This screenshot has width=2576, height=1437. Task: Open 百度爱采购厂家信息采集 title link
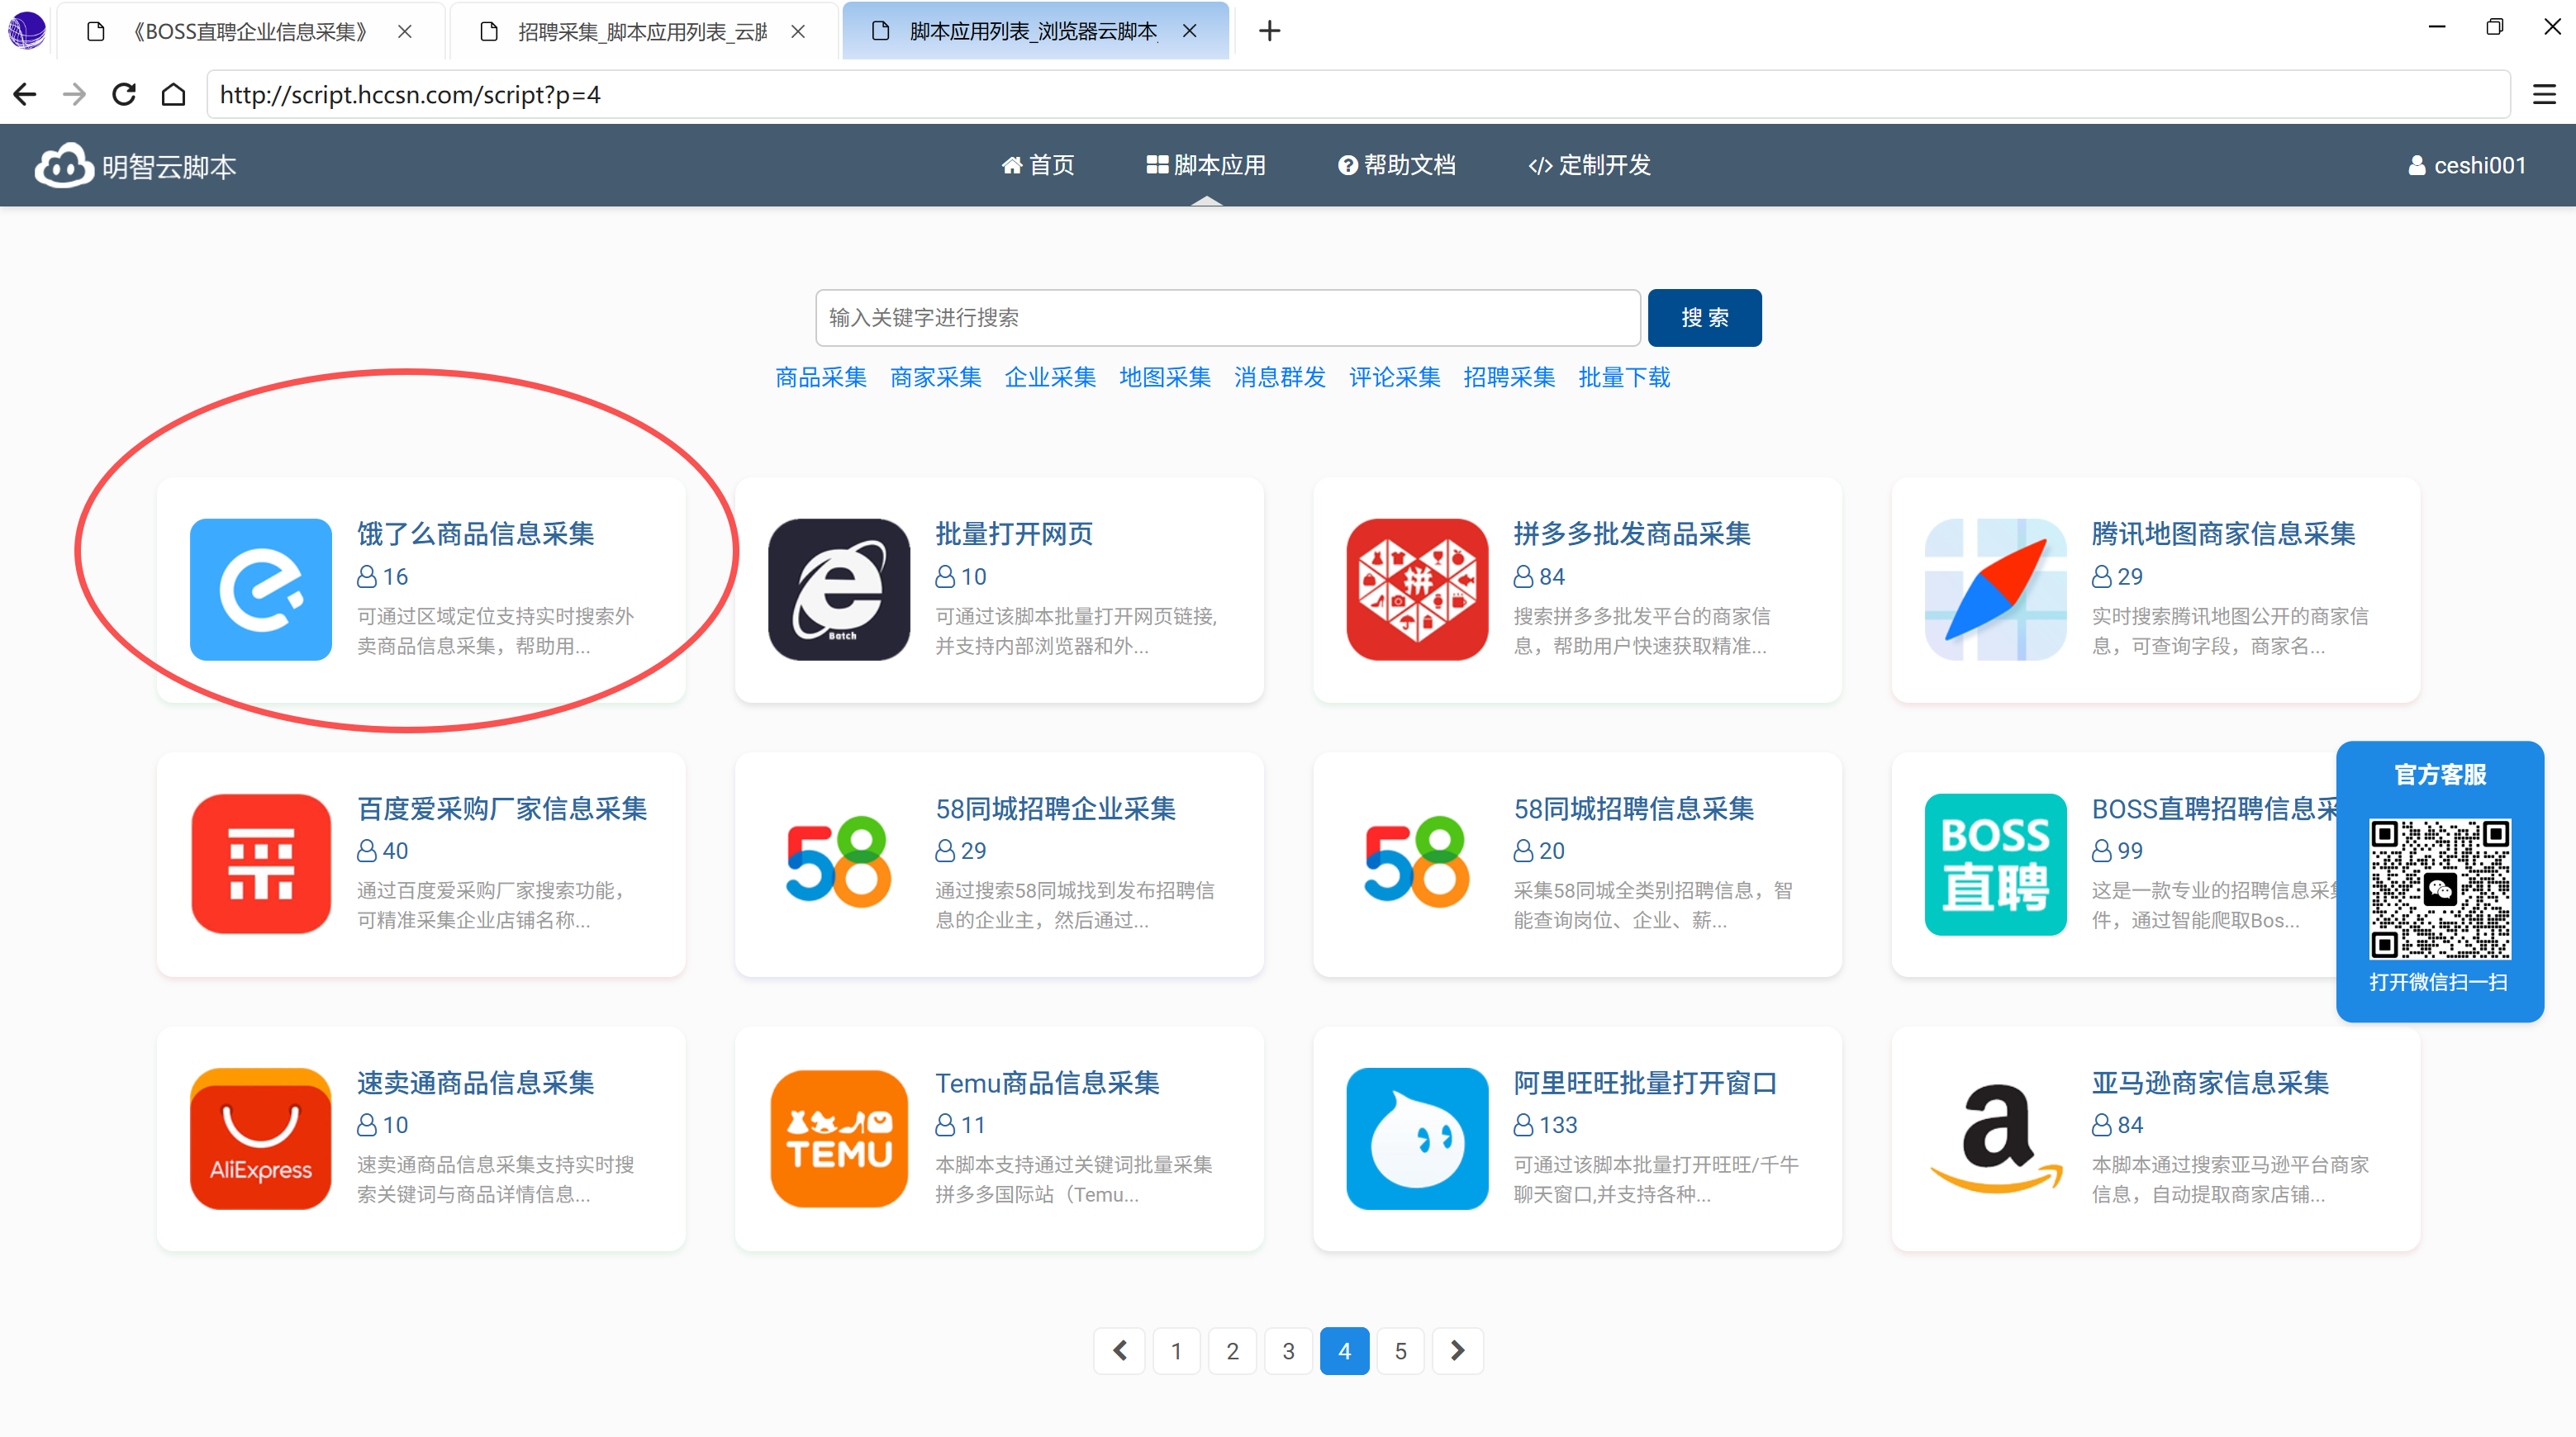click(502, 809)
